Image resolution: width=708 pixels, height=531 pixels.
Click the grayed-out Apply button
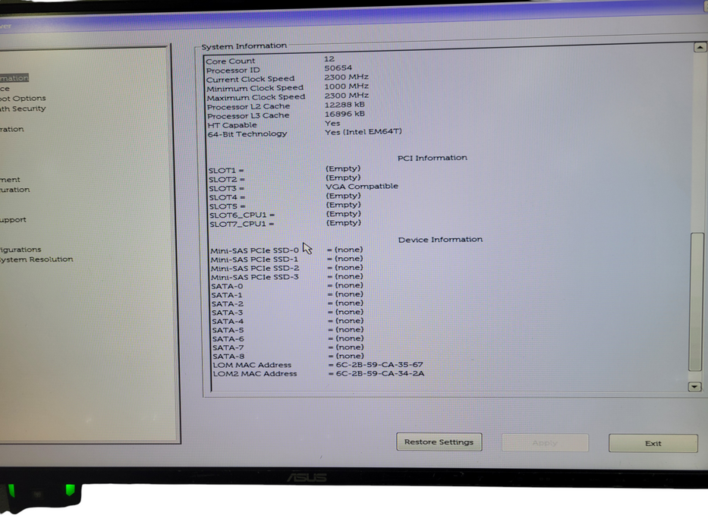click(544, 444)
